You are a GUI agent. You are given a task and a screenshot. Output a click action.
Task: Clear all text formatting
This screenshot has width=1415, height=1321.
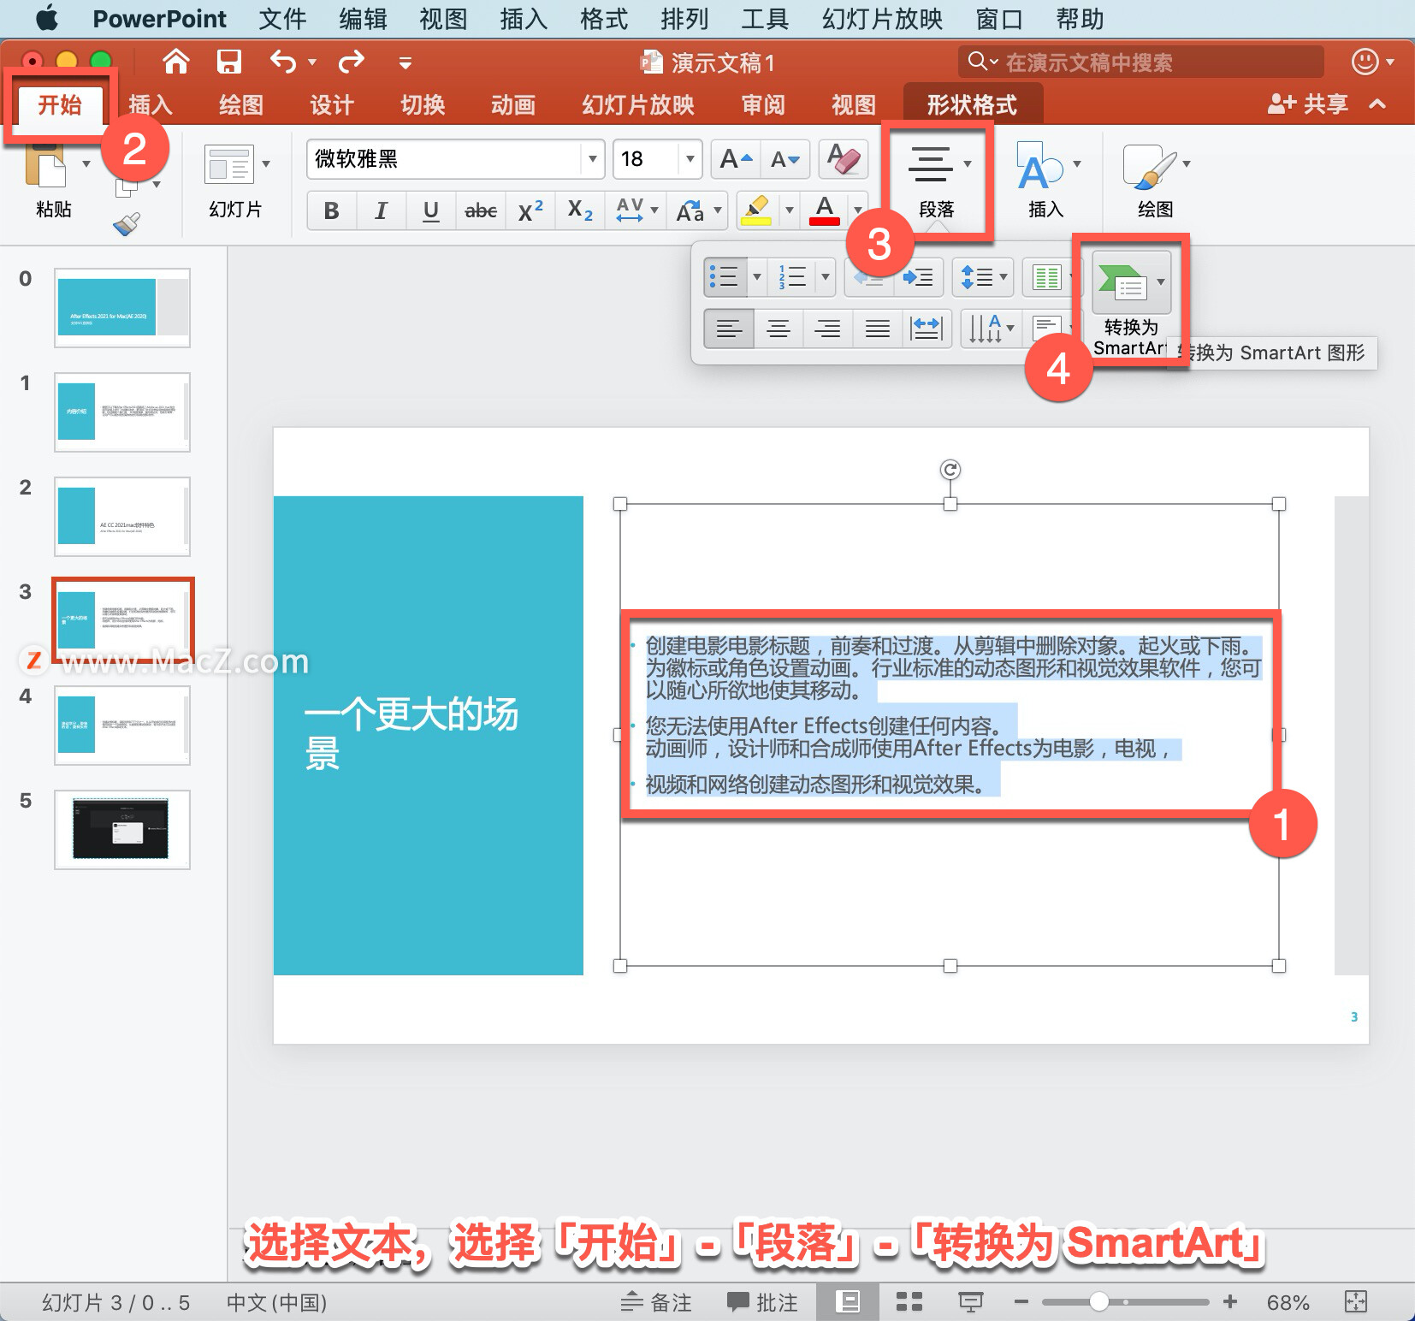pyautogui.click(x=844, y=159)
